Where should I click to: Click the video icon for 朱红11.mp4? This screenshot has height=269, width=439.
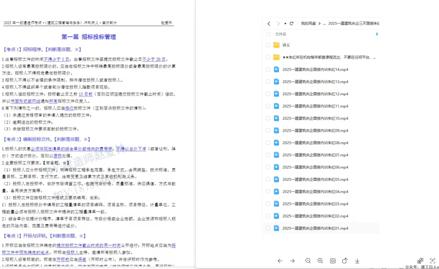tap(276, 106)
